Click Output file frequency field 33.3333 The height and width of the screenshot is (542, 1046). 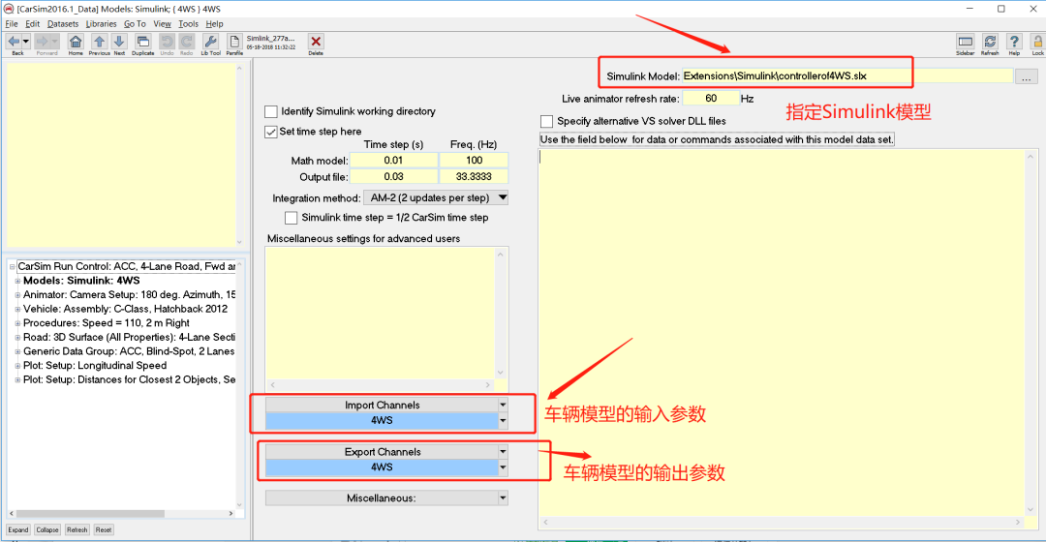(474, 177)
